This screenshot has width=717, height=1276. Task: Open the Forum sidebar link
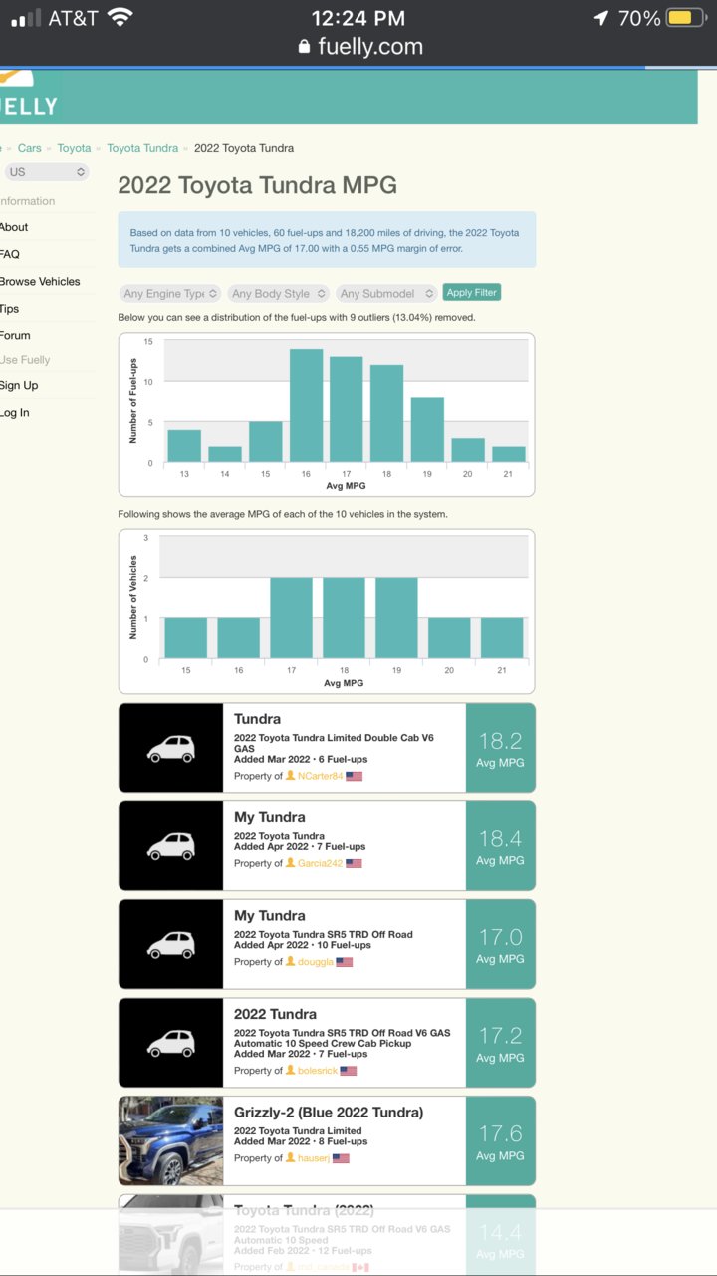[x=15, y=336]
